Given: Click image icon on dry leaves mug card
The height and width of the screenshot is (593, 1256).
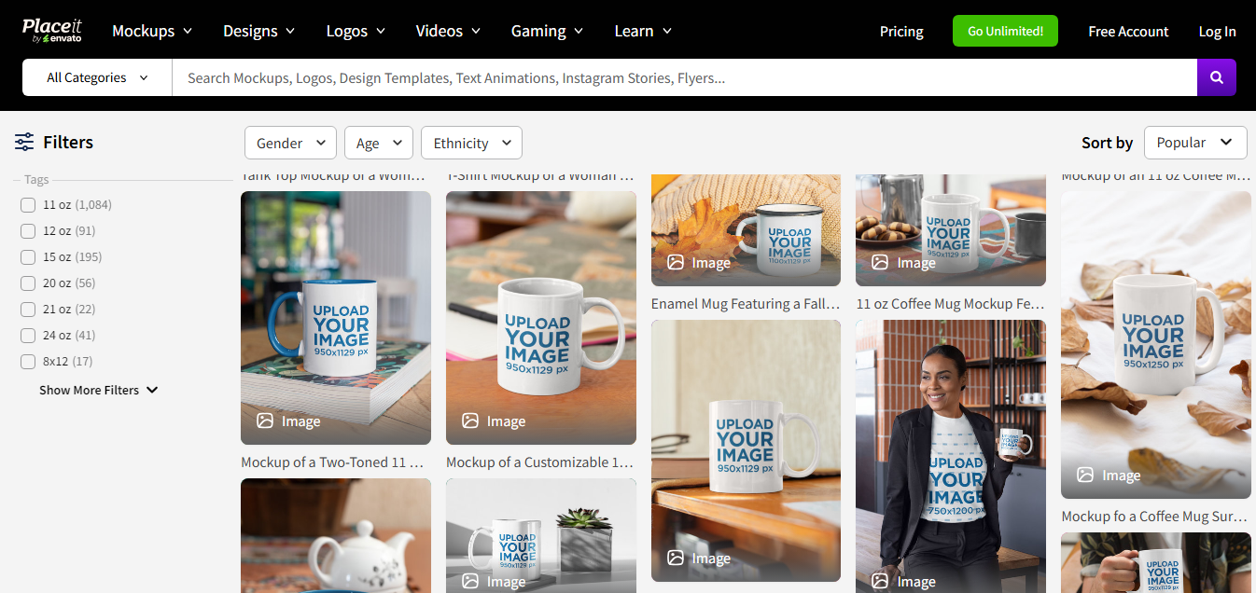Looking at the screenshot, I should coord(1085,475).
